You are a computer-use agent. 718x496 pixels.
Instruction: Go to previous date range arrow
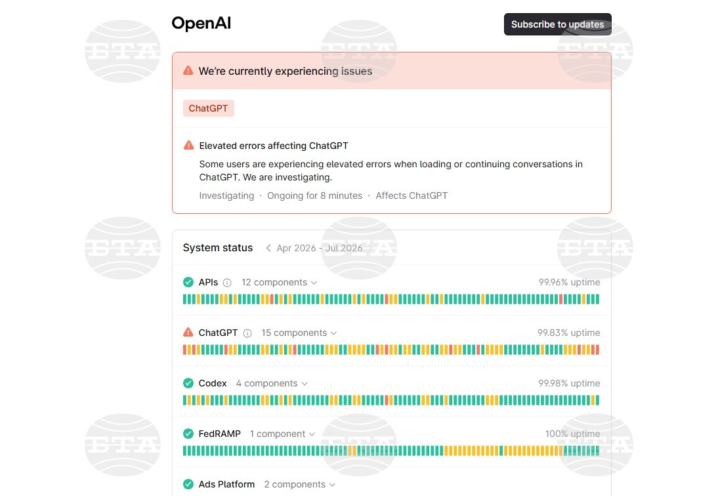point(268,248)
